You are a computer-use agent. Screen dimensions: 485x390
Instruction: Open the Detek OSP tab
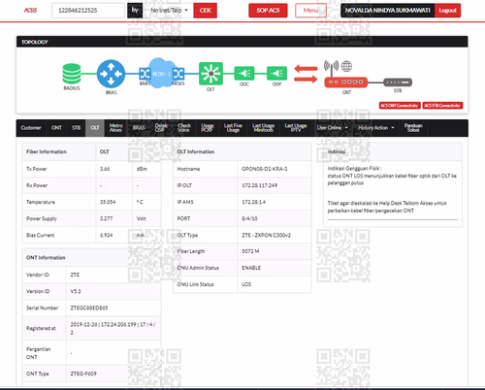[x=161, y=128]
